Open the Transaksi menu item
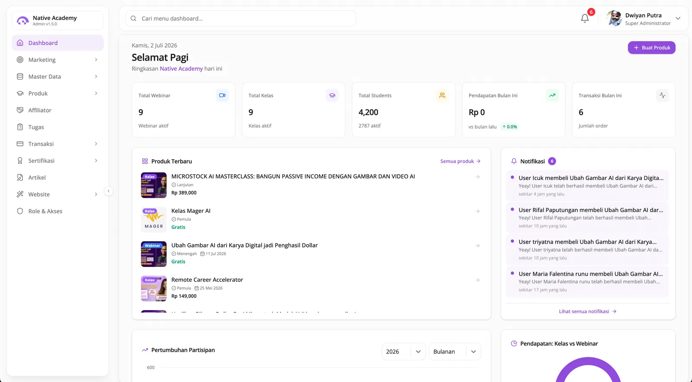Viewport: 692px width, 382px height. pos(58,144)
